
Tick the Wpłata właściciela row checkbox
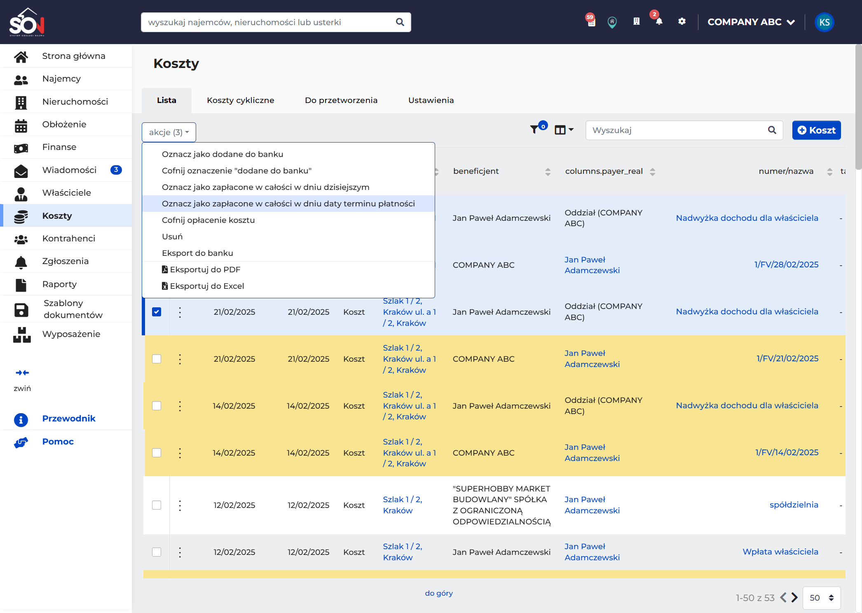pos(157,552)
